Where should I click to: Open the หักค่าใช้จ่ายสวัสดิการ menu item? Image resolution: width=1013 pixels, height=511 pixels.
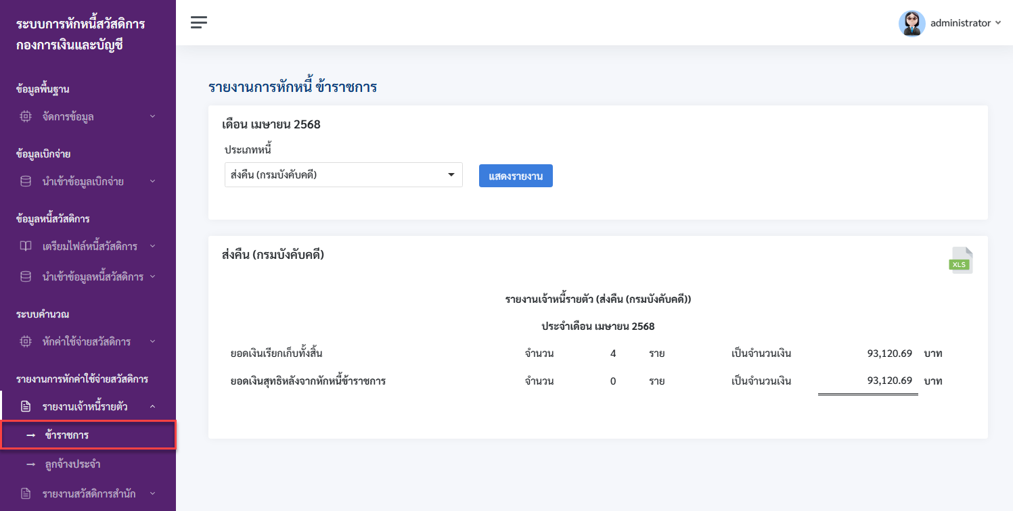click(x=88, y=341)
